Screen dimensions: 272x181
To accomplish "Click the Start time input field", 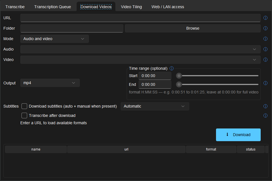I will [155, 76].
